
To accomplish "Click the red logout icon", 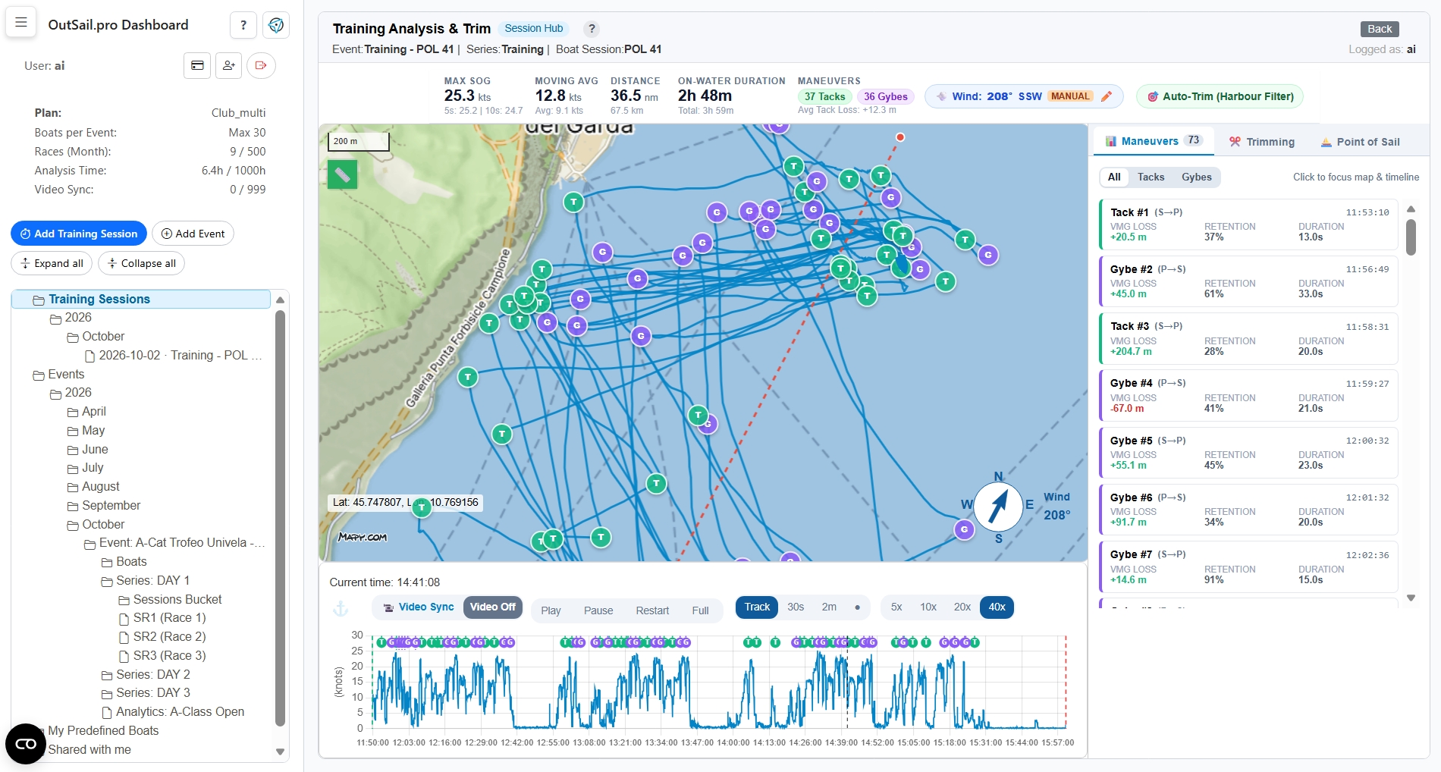I will (261, 65).
